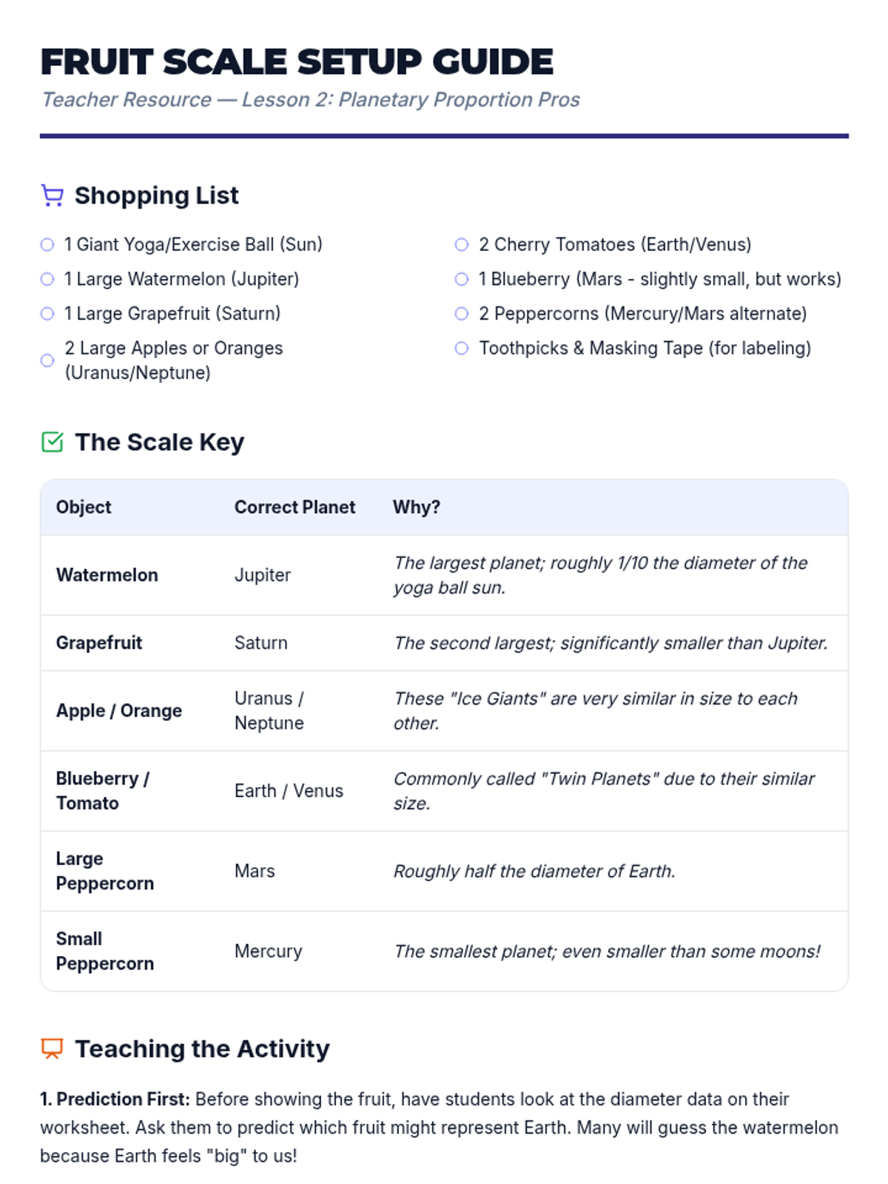Click the Shopping List heading
This screenshot has width=888, height=1184.
click(x=157, y=196)
